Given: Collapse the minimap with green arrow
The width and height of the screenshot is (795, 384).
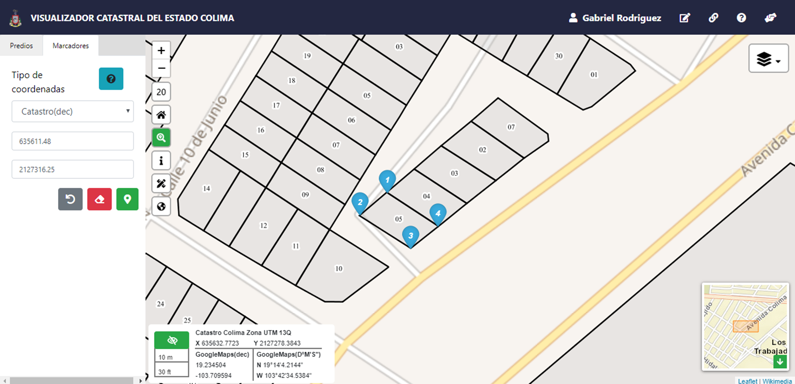Looking at the screenshot, I should [x=780, y=362].
